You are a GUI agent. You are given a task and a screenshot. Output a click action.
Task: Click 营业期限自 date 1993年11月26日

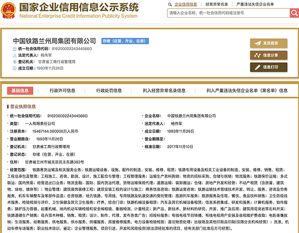(49, 139)
